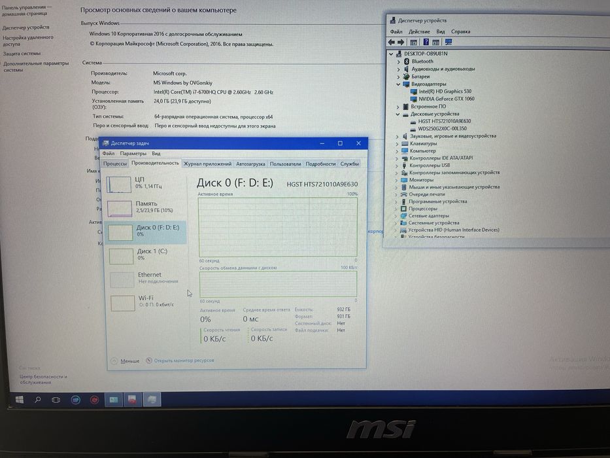The image size is (610, 458).
Task: Switch to the Пользователи tab
Action: 285,164
